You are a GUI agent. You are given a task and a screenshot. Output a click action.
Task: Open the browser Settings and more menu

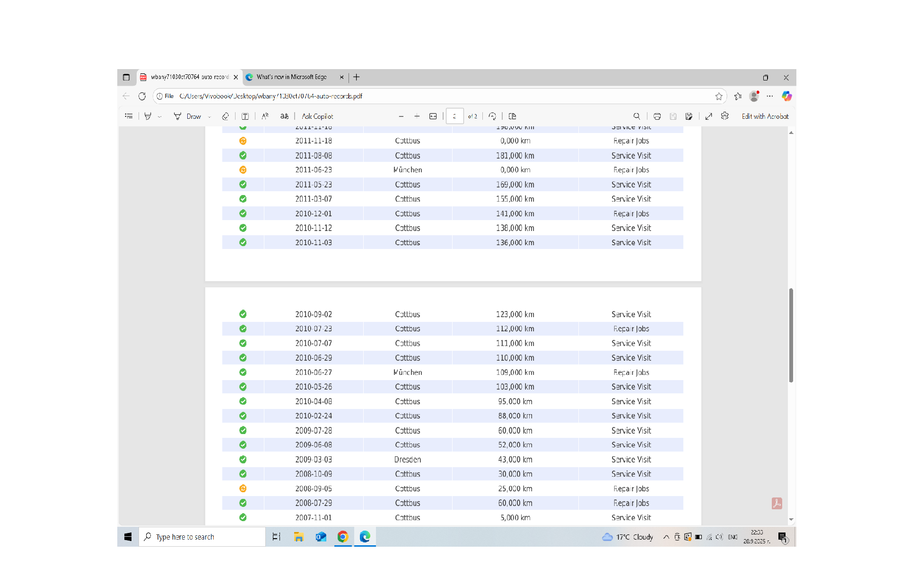click(770, 96)
